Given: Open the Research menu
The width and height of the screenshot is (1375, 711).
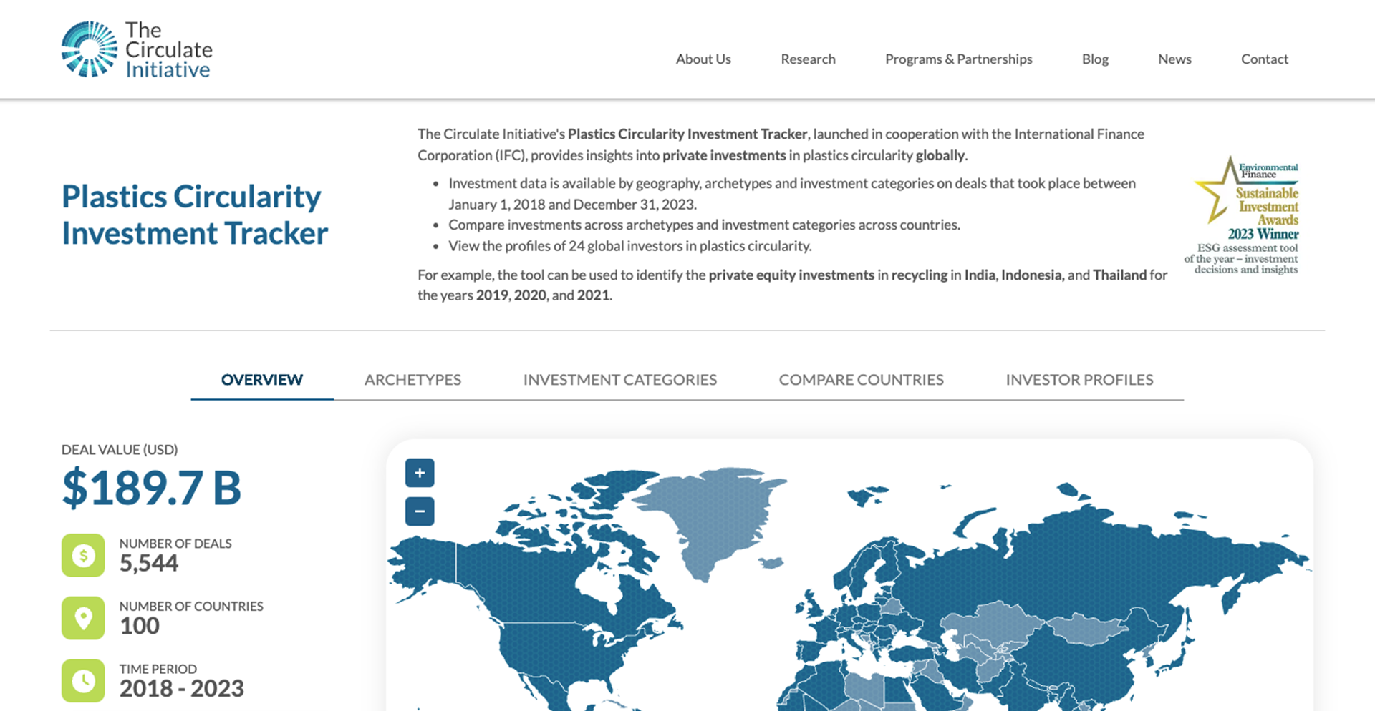Looking at the screenshot, I should (x=808, y=59).
